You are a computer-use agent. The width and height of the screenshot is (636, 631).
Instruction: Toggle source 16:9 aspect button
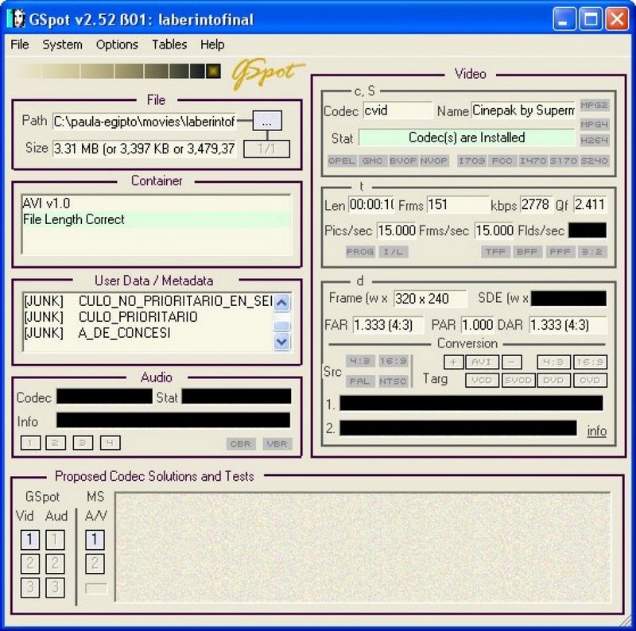pyautogui.click(x=393, y=361)
